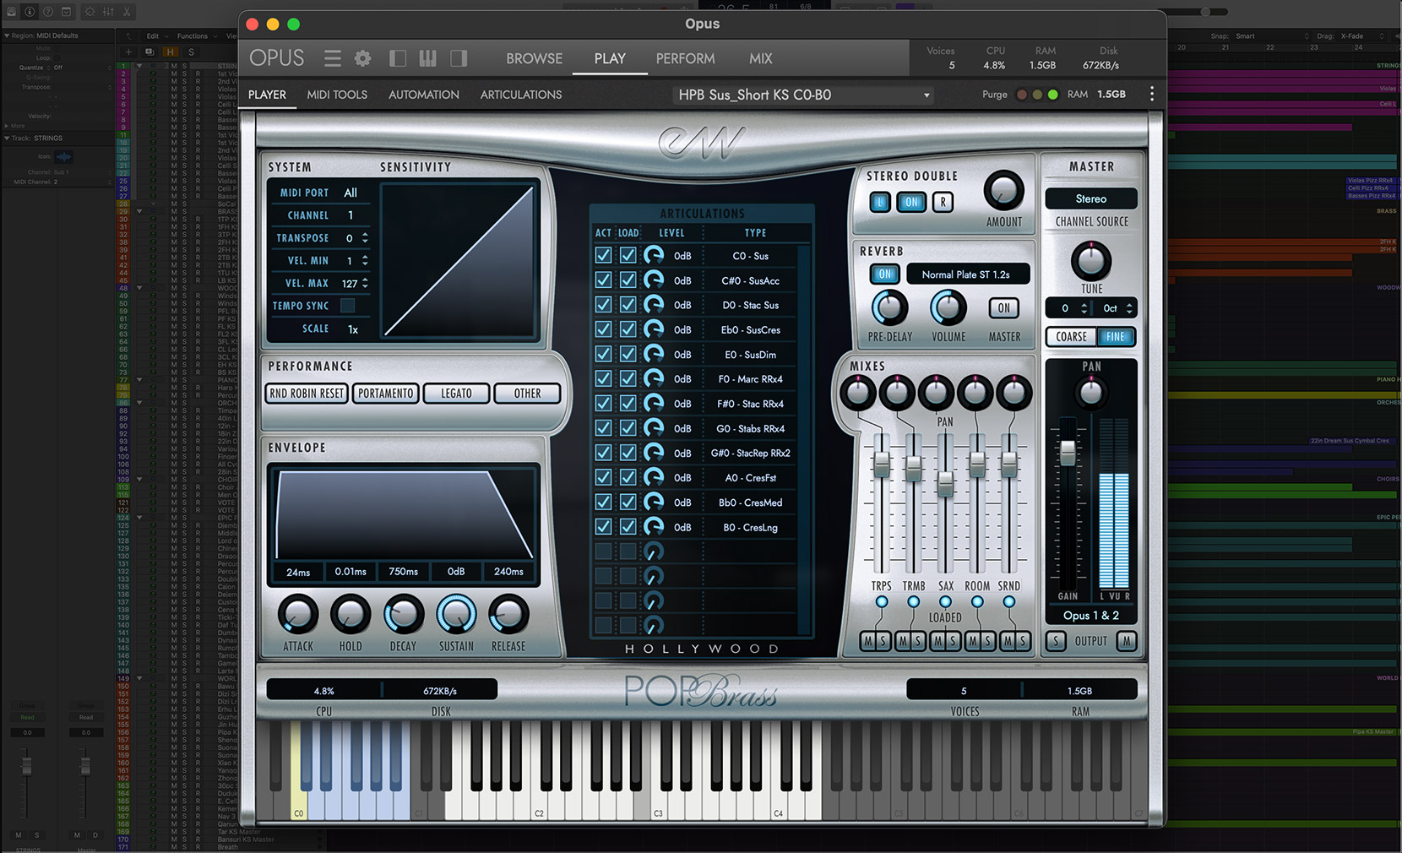Open the Opus hamburger main menu
Screen dimensions: 1402x853
[333, 58]
